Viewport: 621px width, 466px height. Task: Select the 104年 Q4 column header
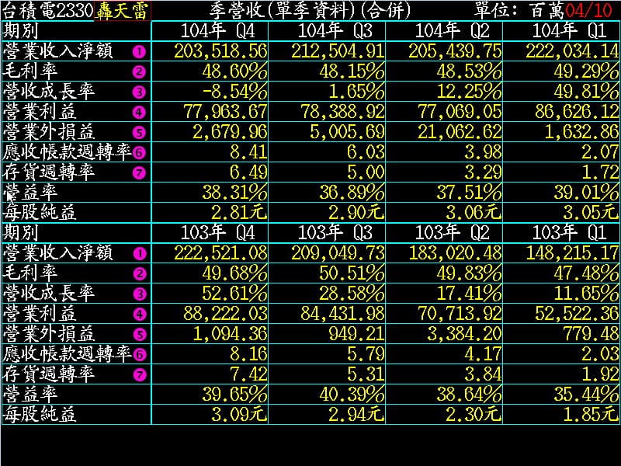[x=212, y=30]
